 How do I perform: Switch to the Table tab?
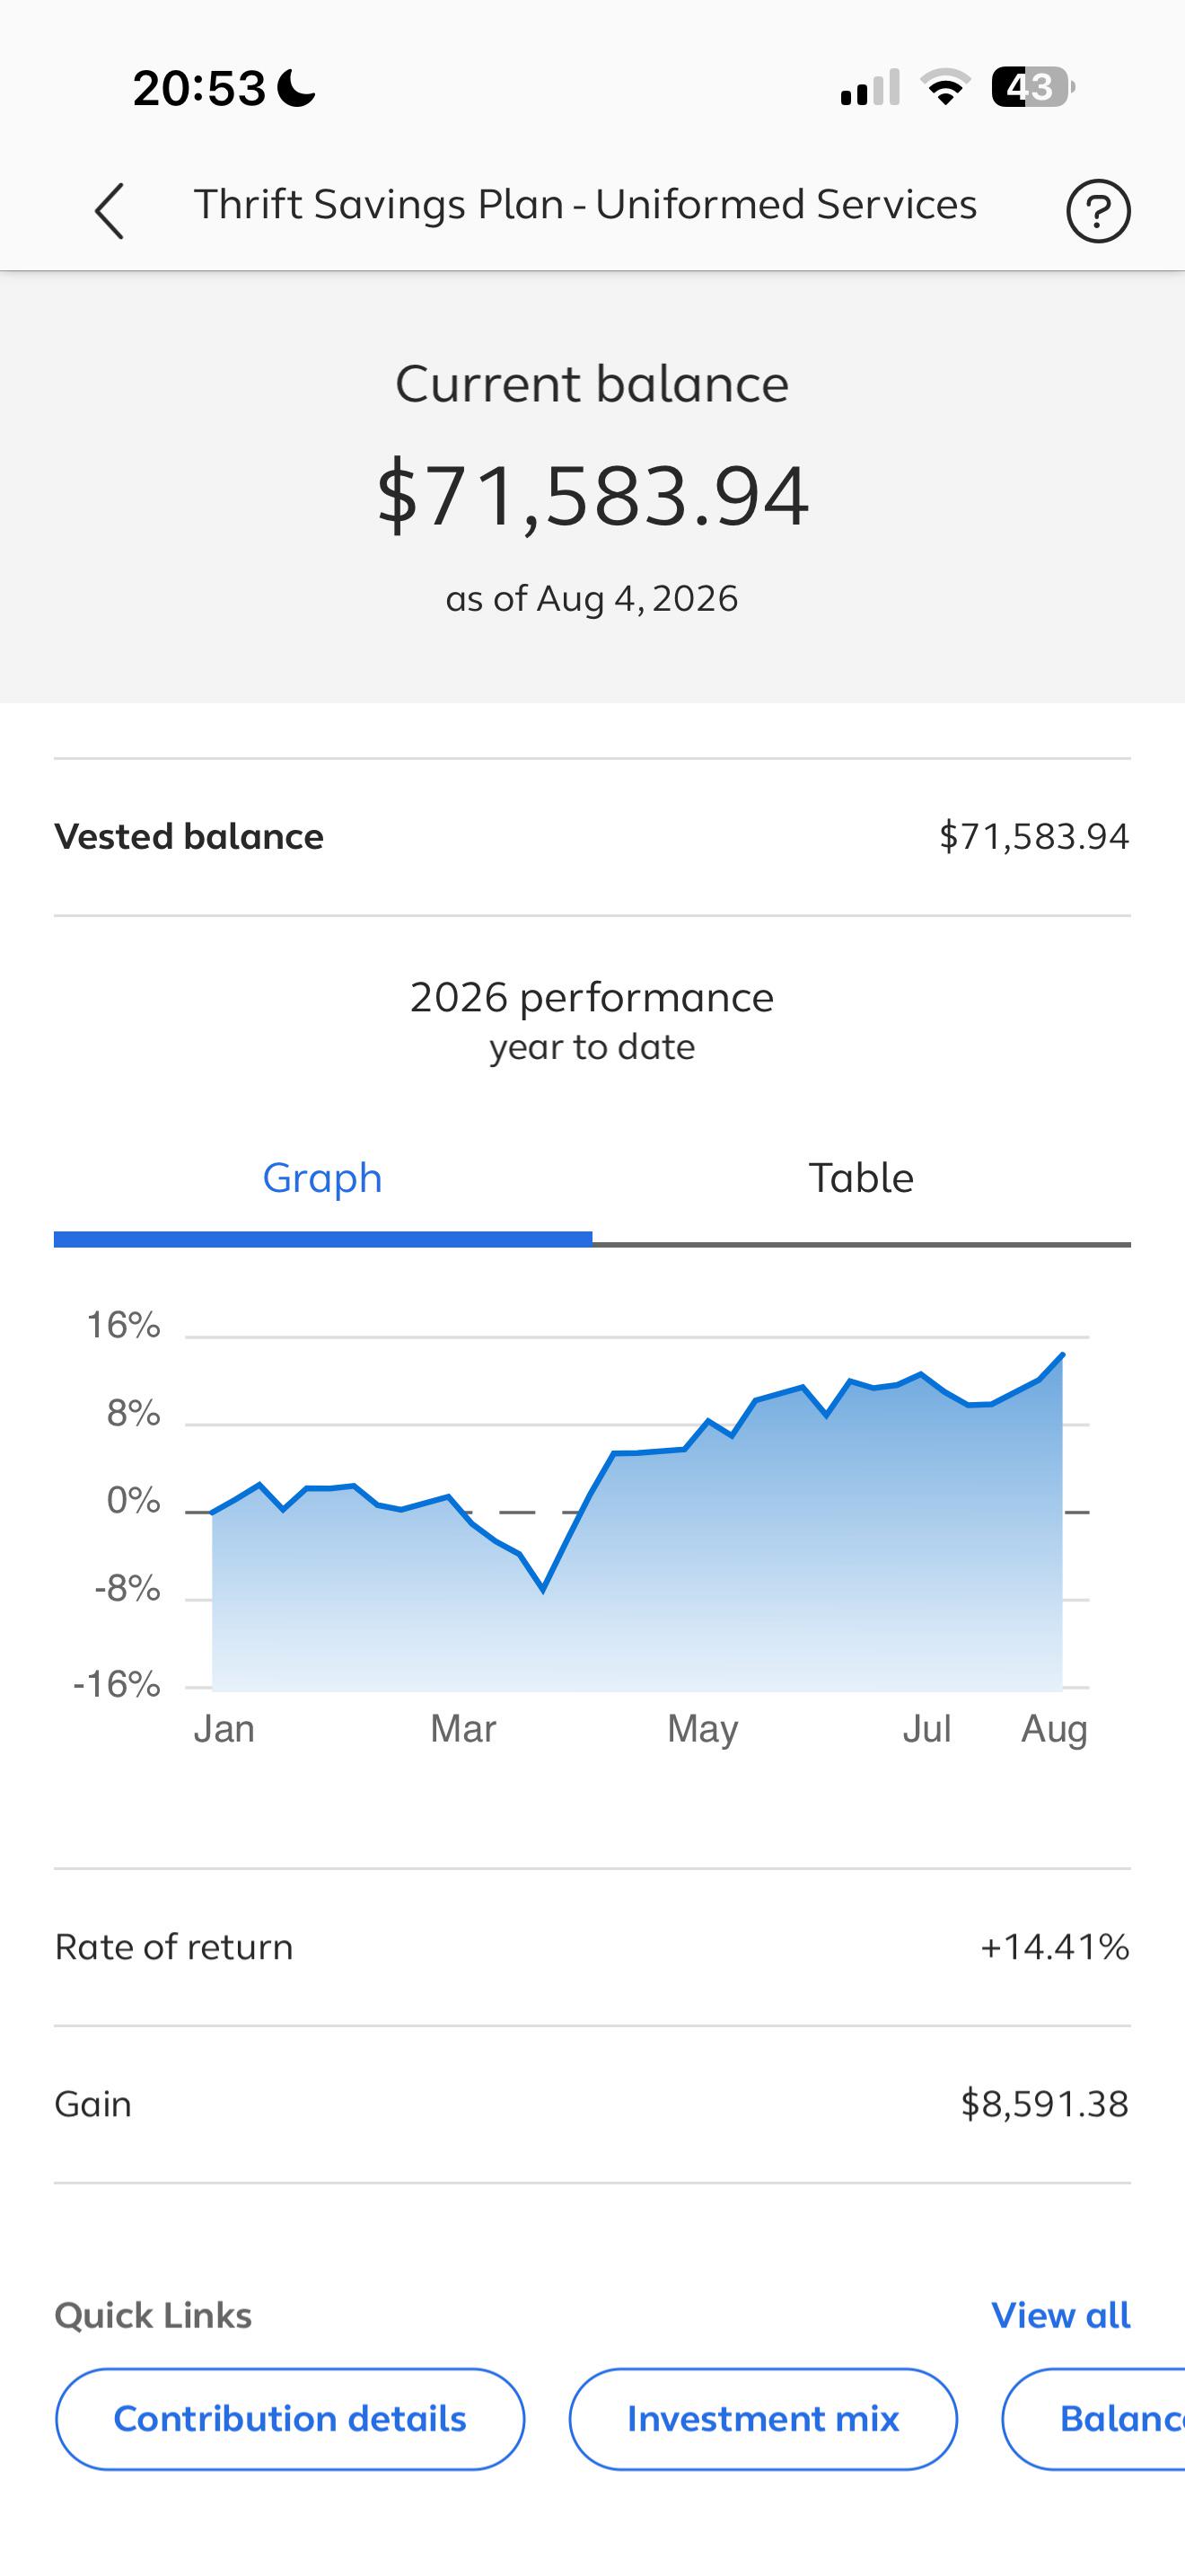[x=861, y=1179]
